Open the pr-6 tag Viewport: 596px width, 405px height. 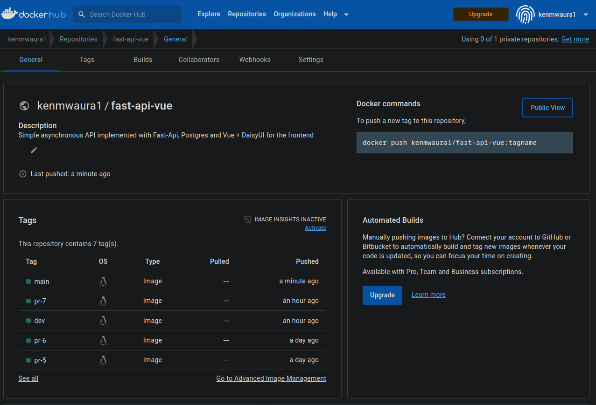click(x=40, y=341)
